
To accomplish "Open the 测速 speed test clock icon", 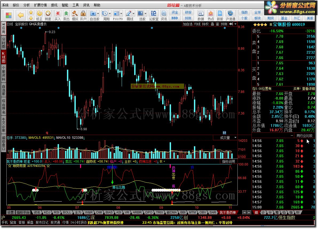I will click(x=48, y=15).
